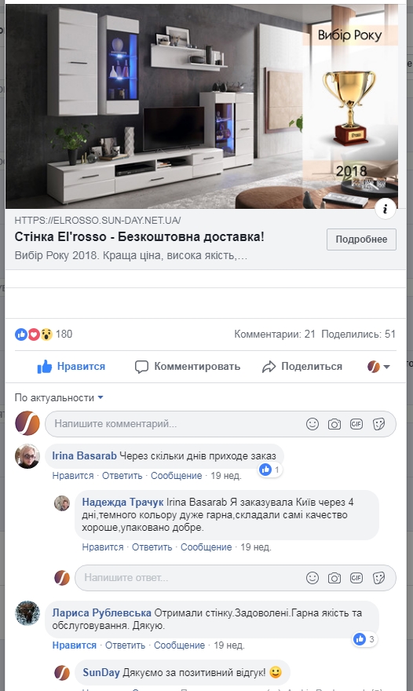Like Irina Basarab's comment
Viewport: 413px width, 691px height.
click(x=73, y=476)
